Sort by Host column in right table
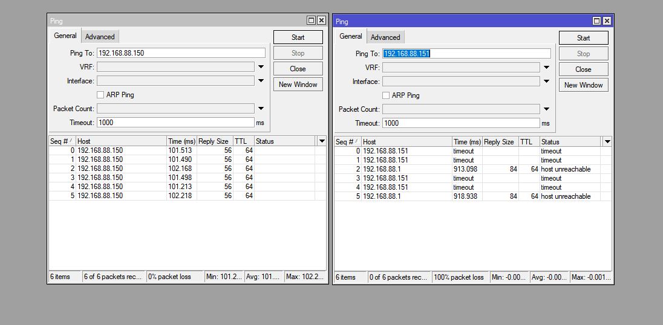Image resolution: width=663 pixels, height=325 pixels. point(407,142)
